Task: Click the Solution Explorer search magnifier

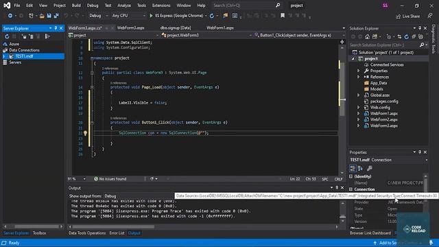Action: click(x=422, y=45)
